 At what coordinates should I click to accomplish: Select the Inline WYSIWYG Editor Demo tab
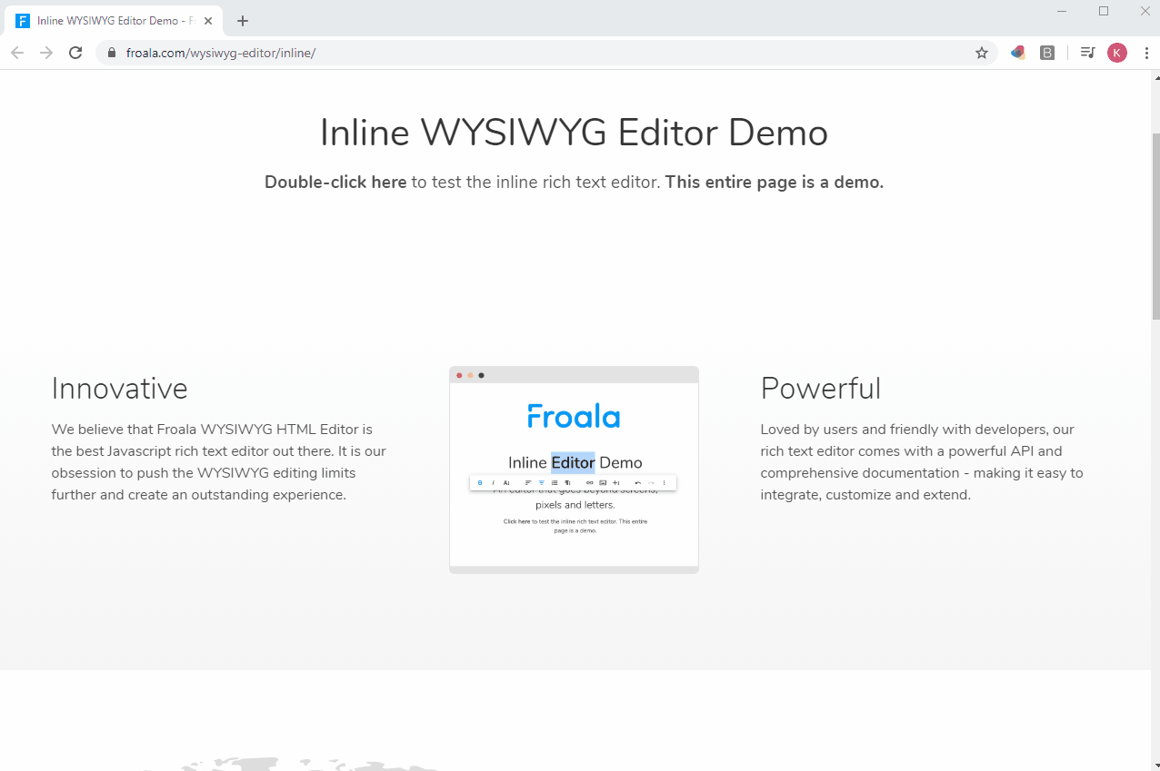tap(109, 20)
